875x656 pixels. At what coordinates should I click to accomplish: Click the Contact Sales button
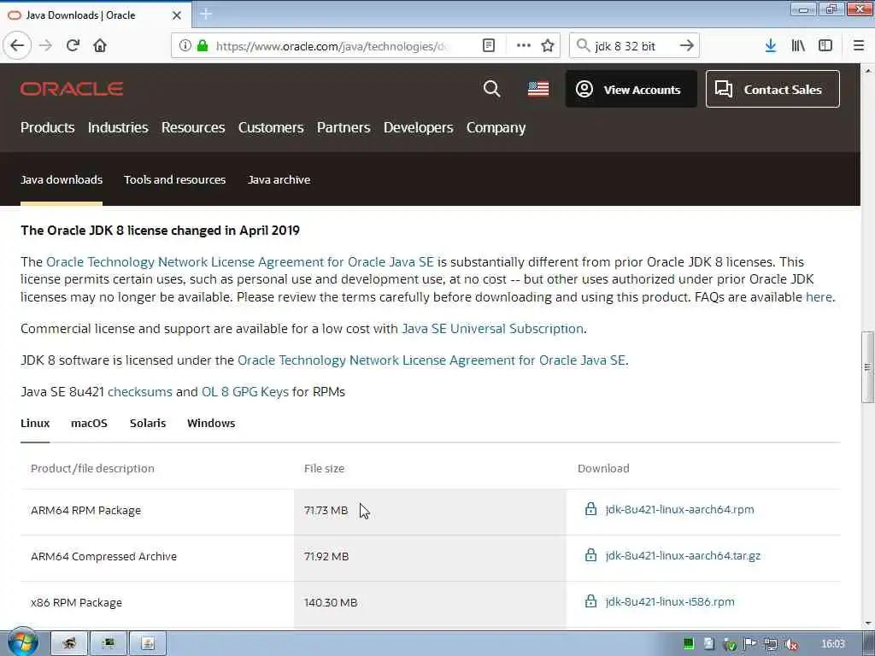(772, 89)
